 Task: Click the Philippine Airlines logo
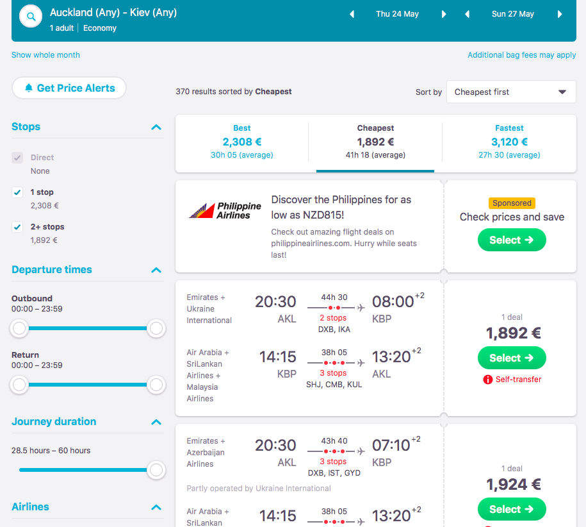tap(225, 210)
